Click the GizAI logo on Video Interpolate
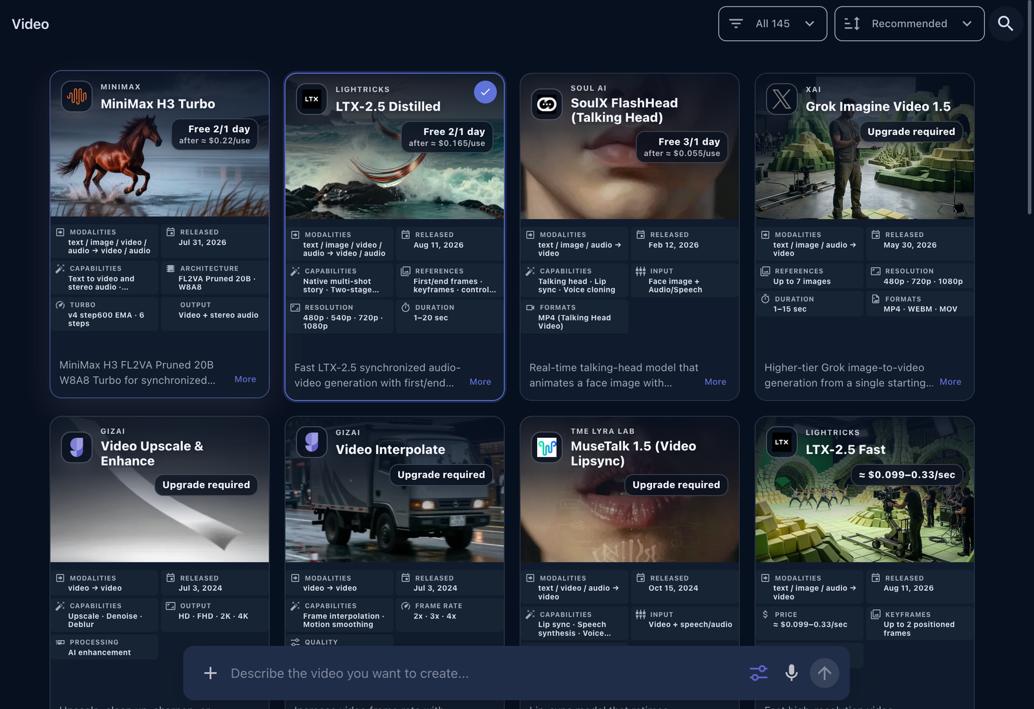The image size is (1034, 709). pos(312,442)
